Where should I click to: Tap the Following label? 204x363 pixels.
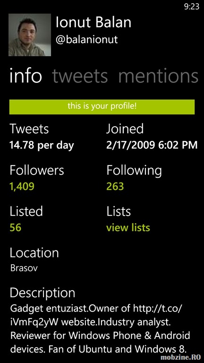[134, 171]
